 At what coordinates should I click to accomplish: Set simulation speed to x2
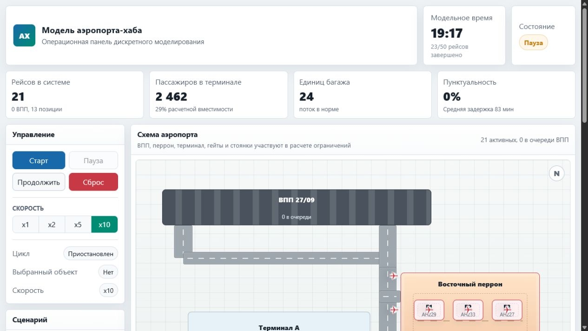click(52, 225)
